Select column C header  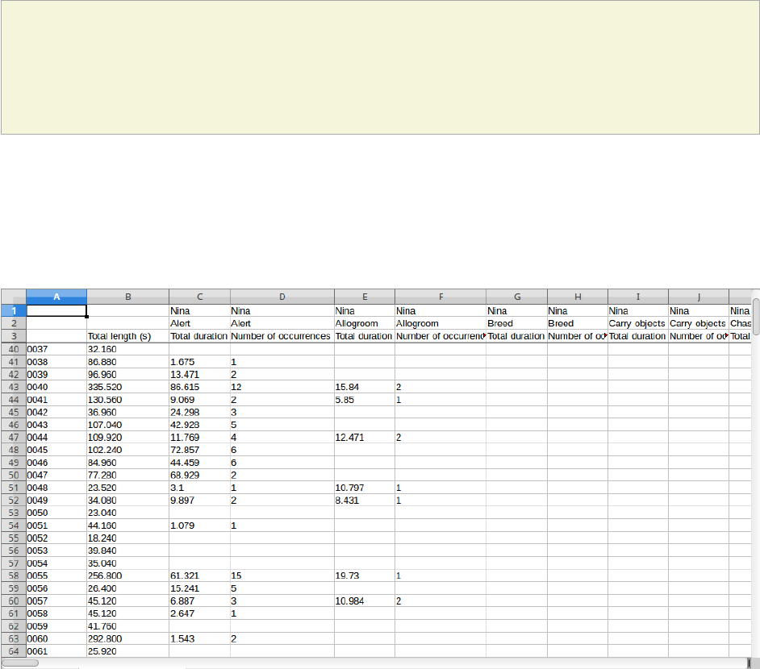200,297
